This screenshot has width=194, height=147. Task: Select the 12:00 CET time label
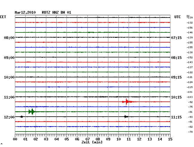pos(9,117)
